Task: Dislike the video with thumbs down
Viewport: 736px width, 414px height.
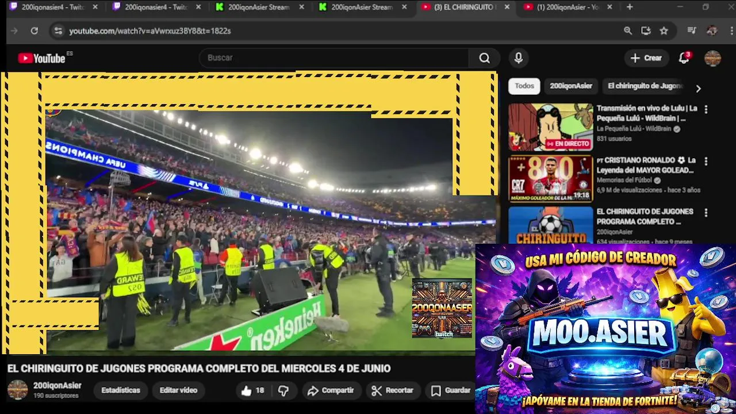Action: coord(283,390)
